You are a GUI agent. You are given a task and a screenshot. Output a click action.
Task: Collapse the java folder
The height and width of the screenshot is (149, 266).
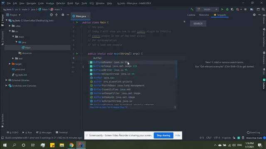17,42
